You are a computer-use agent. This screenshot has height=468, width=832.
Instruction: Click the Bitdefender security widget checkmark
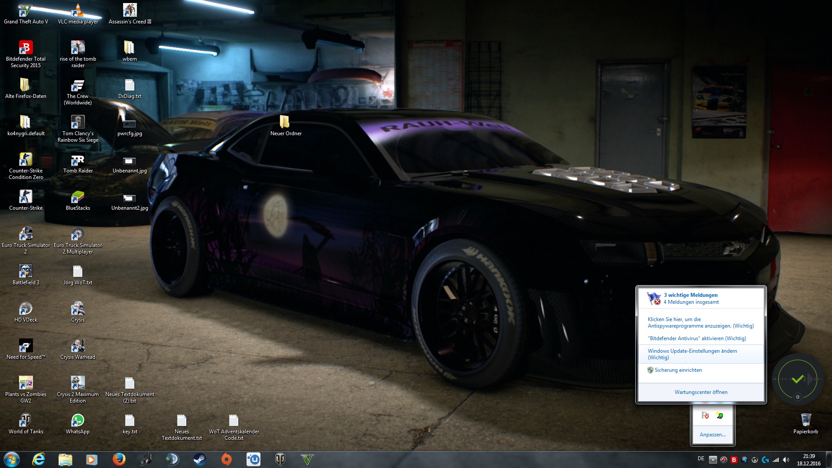(797, 380)
